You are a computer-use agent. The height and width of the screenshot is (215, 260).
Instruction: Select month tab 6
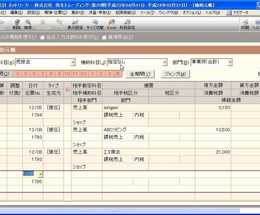click(34, 74)
